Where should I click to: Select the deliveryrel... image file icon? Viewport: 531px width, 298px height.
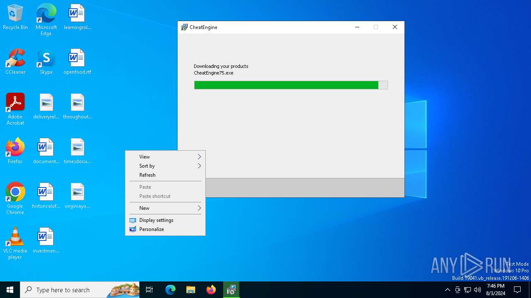tap(46, 107)
